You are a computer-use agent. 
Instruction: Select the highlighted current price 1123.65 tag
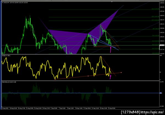coord(162,45)
